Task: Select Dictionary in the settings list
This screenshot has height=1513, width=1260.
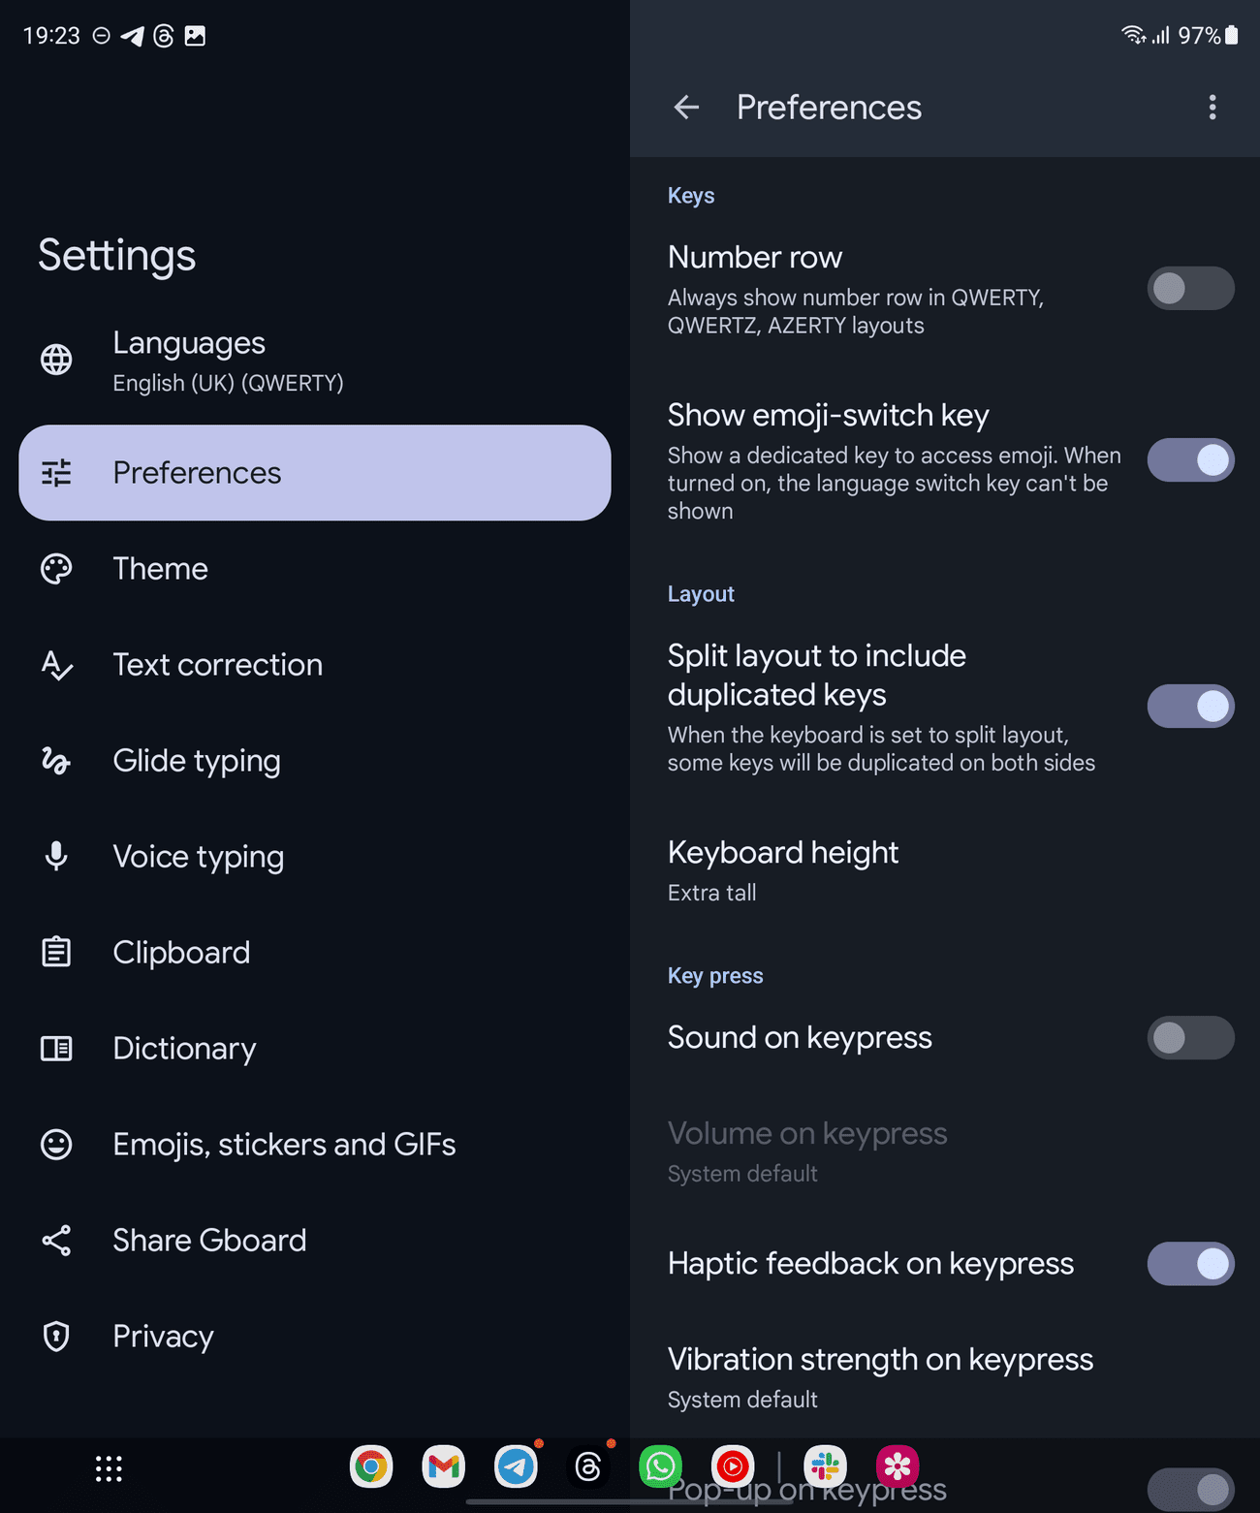Action: click(184, 1049)
